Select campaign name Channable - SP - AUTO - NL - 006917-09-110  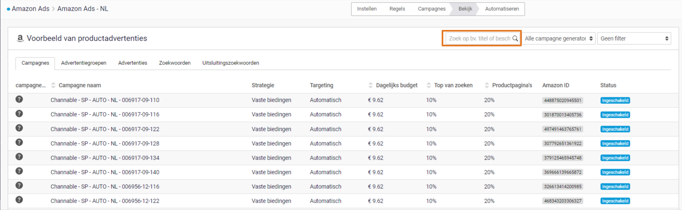105,100
